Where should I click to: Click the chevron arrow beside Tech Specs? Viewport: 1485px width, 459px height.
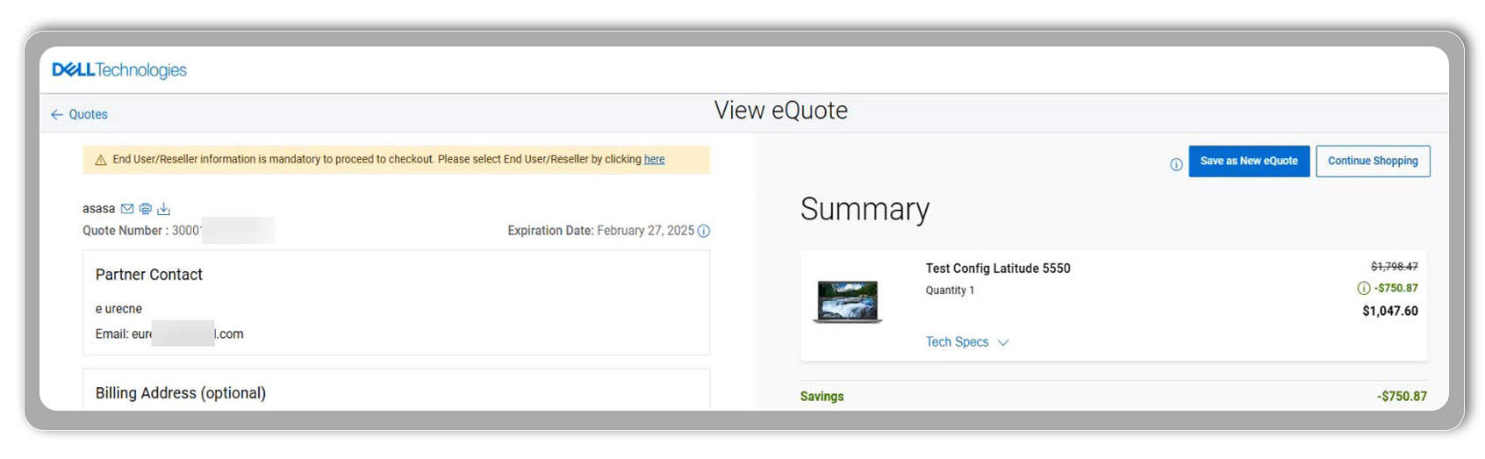click(x=1003, y=342)
